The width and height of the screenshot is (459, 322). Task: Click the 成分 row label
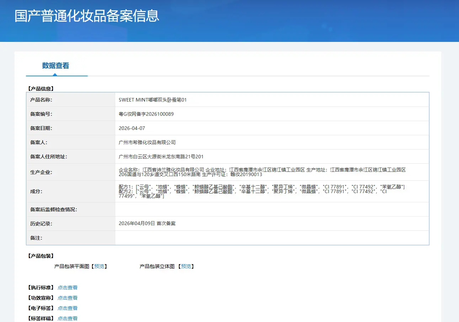pyautogui.click(x=36, y=191)
